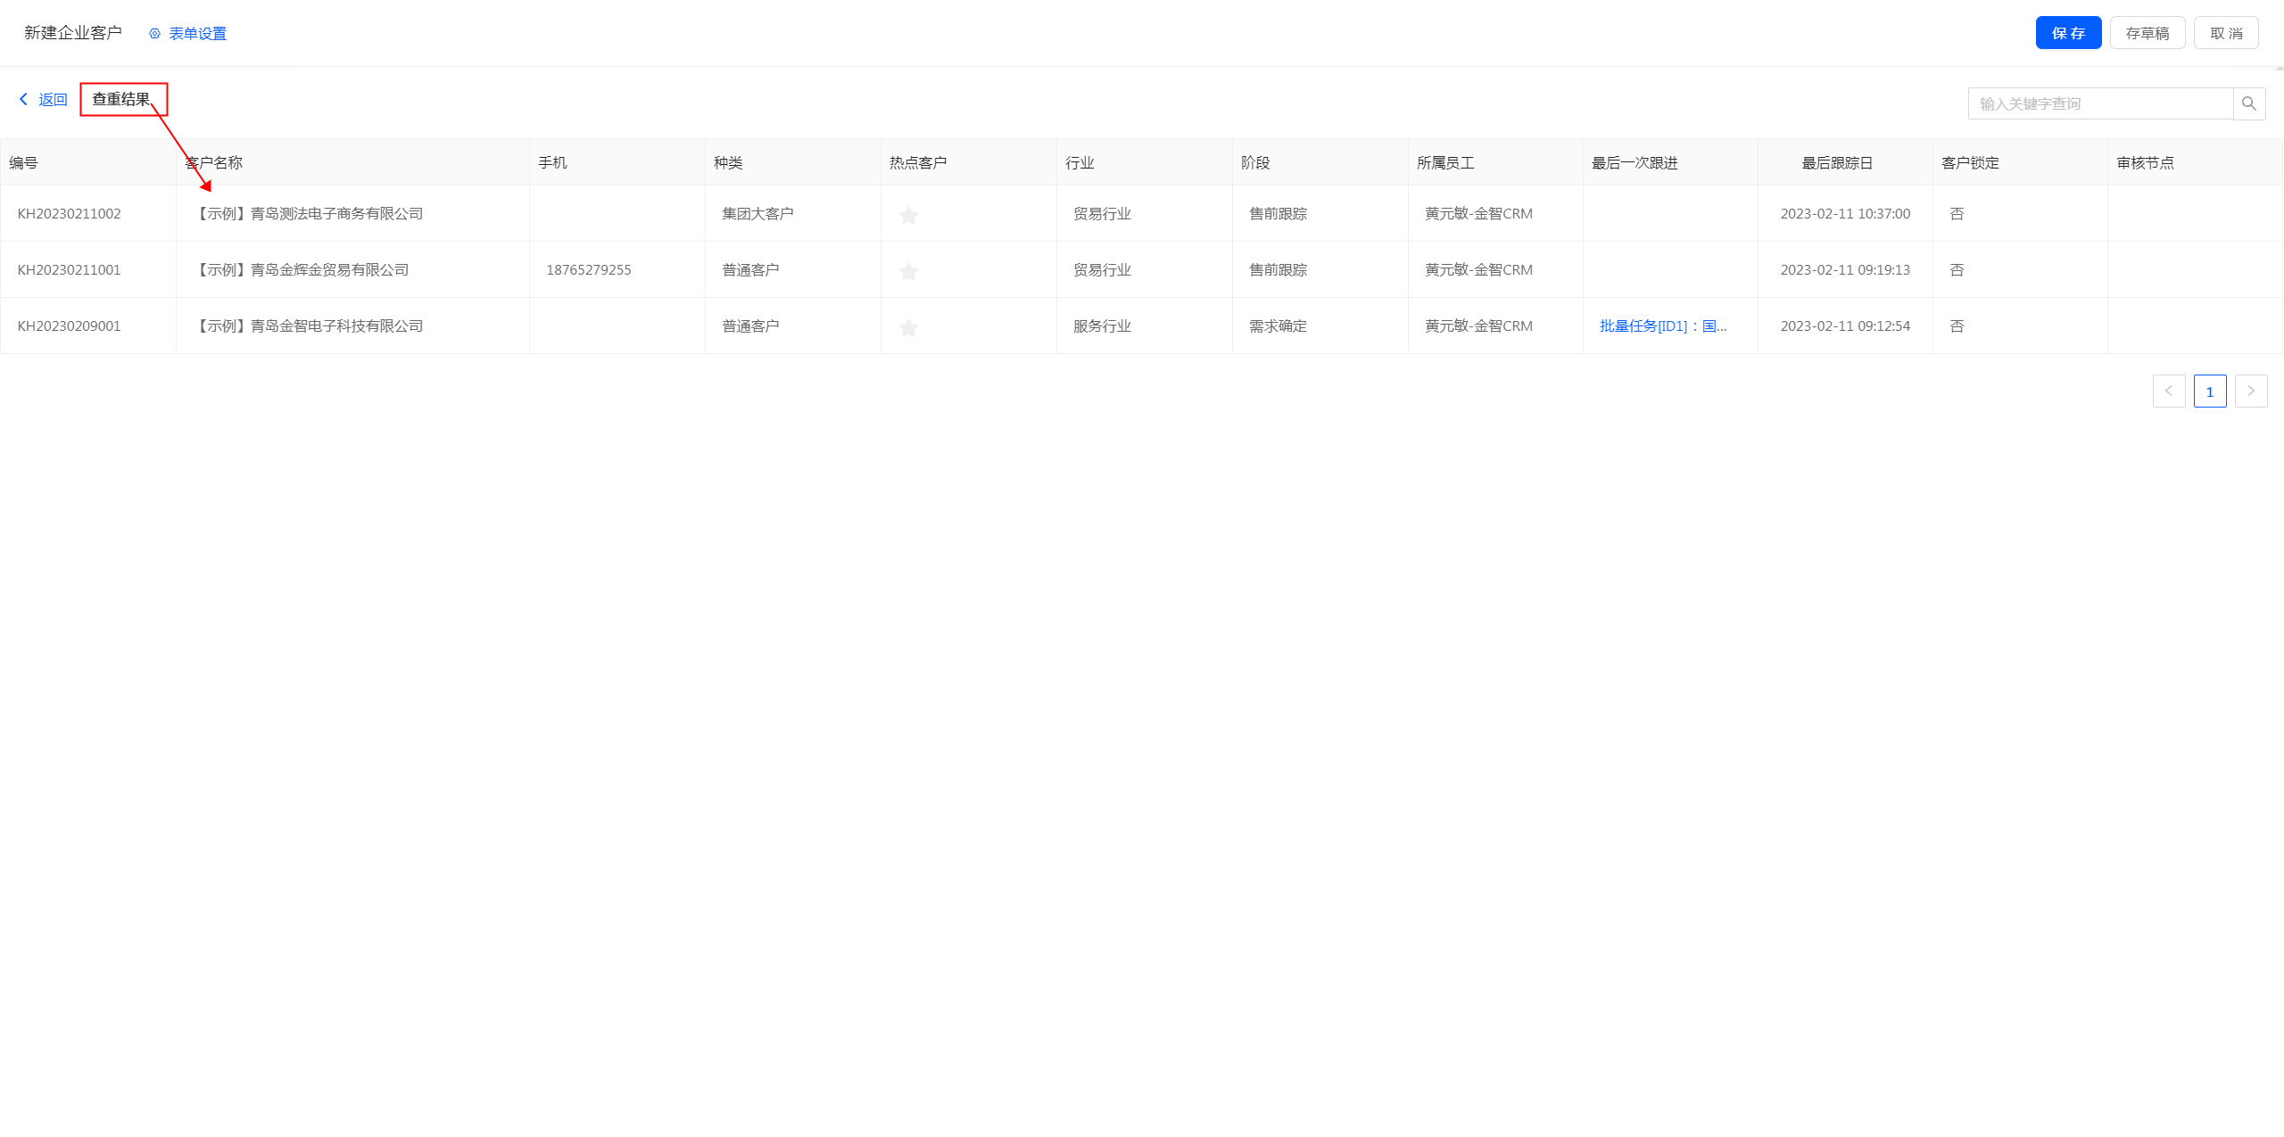Click the 取消 button
This screenshot has width=2284, height=1137.
tap(2226, 33)
